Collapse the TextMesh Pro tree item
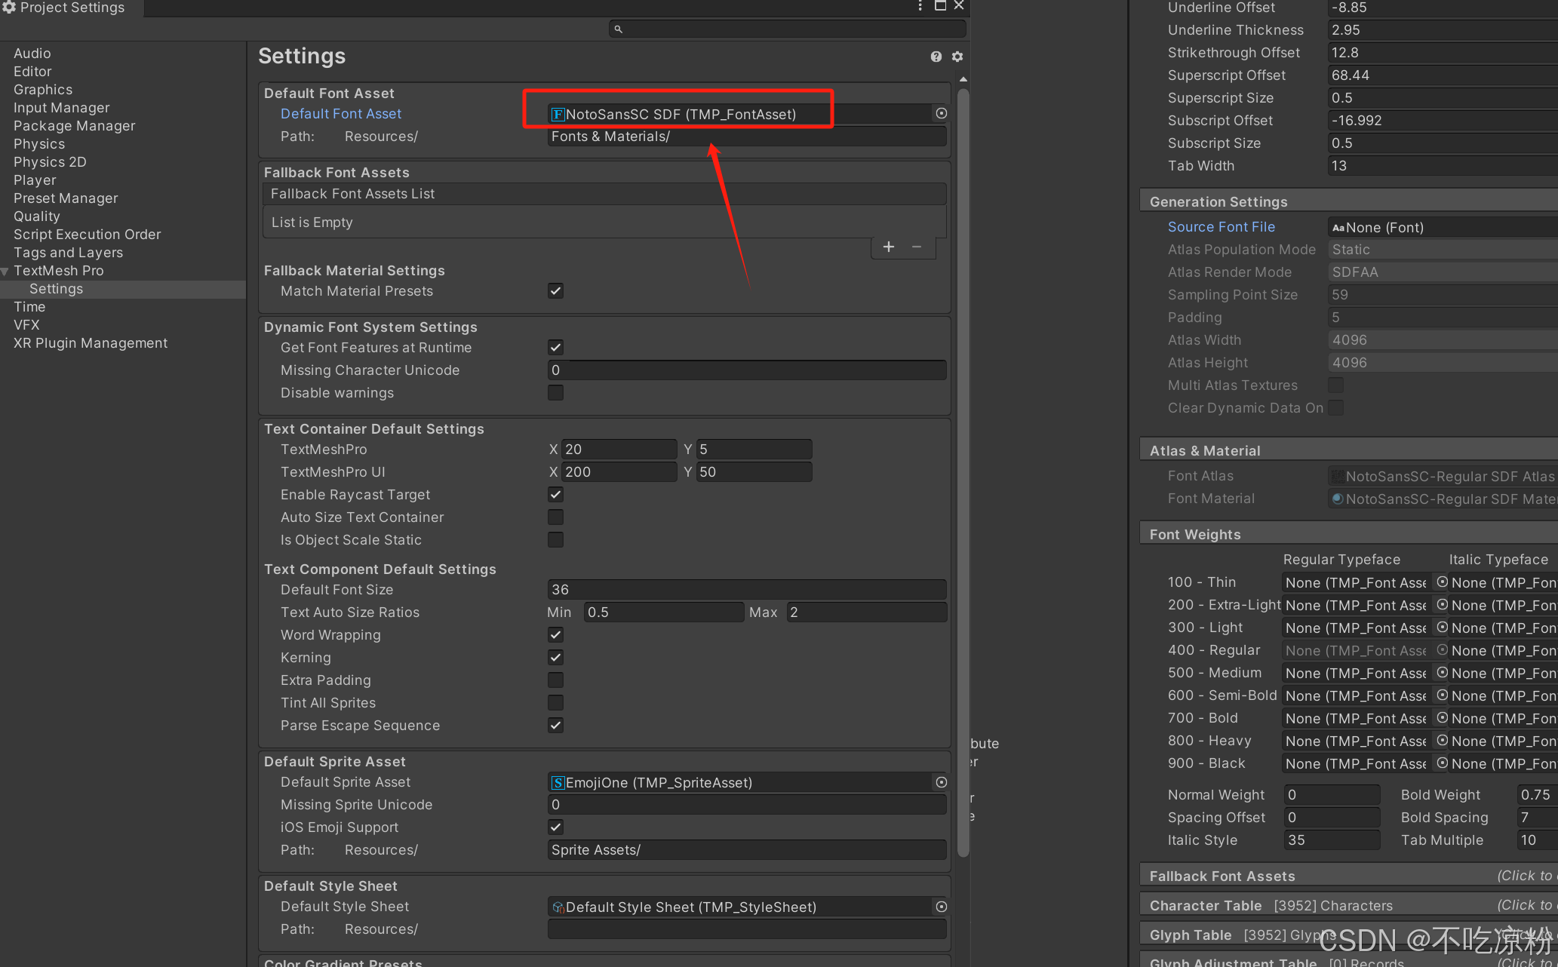The width and height of the screenshot is (1558, 967). point(5,271)
